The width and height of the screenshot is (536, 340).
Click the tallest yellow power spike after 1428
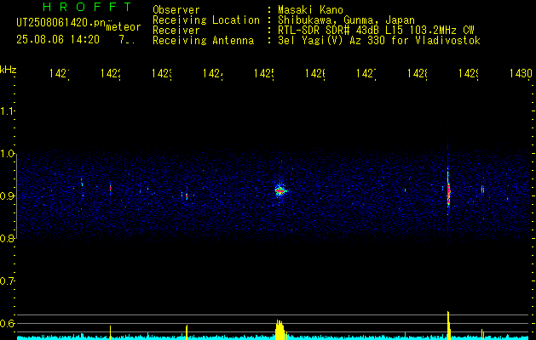pos(448,325)
